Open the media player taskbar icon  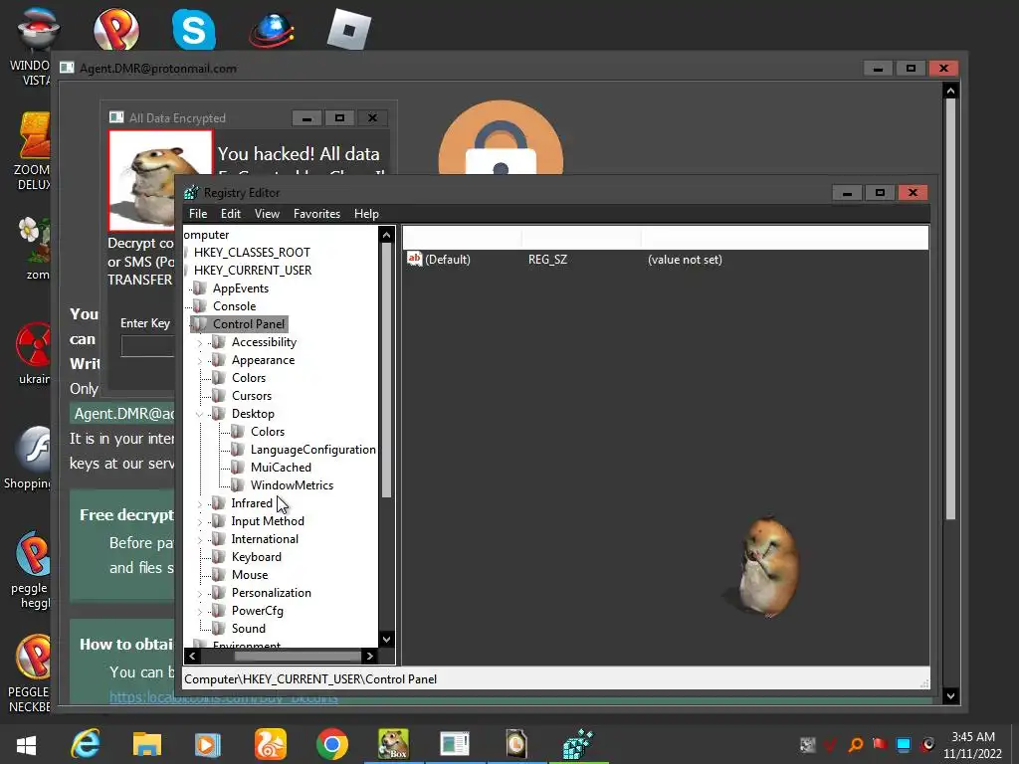(x=208, y=744)
